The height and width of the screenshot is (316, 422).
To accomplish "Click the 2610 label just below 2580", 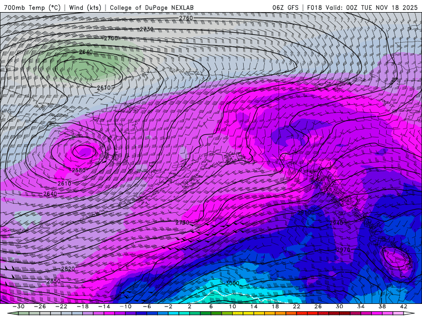I will pyautogui.click(x=64, y=183).
